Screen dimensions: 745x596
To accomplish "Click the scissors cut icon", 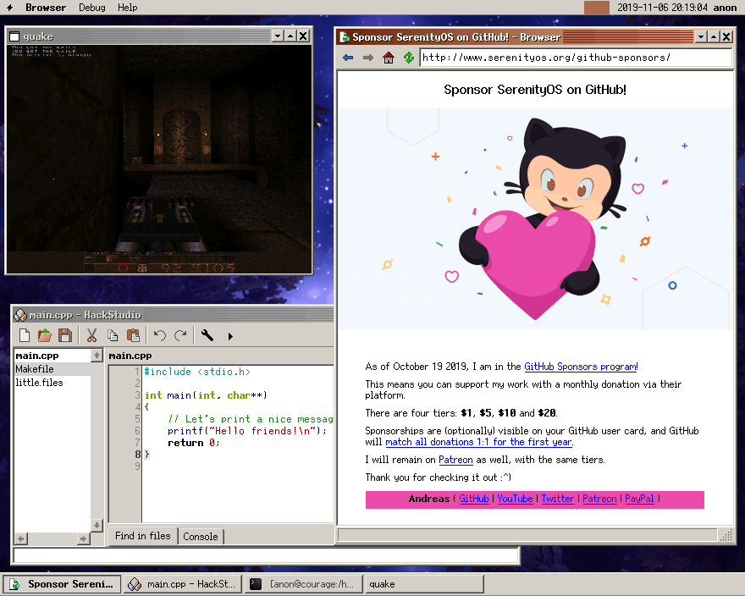I will click(x=91, y=336).
